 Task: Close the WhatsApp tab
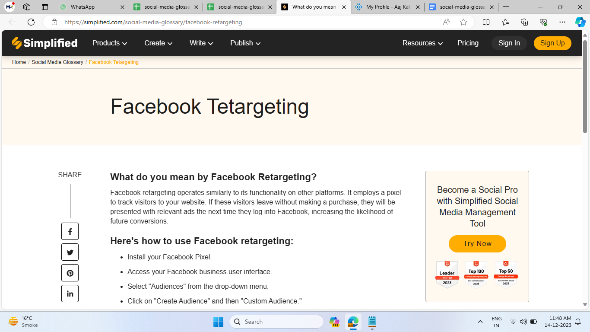122,7
